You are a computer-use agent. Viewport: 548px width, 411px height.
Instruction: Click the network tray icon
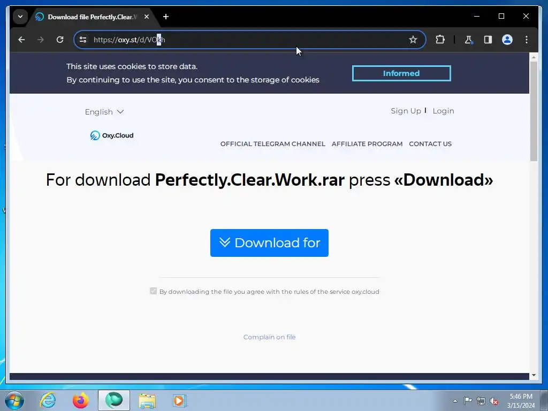[481, 401]
